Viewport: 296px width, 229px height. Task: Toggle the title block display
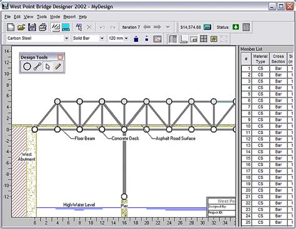(x=194, y=39)
